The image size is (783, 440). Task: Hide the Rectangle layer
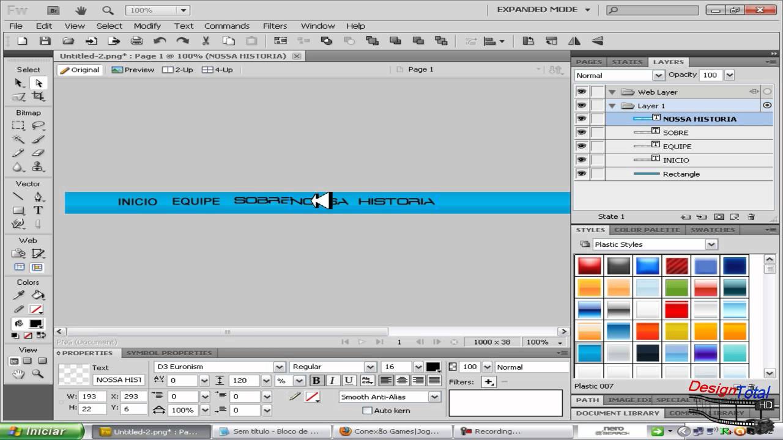pyautogui.click(x=581, y=174)
